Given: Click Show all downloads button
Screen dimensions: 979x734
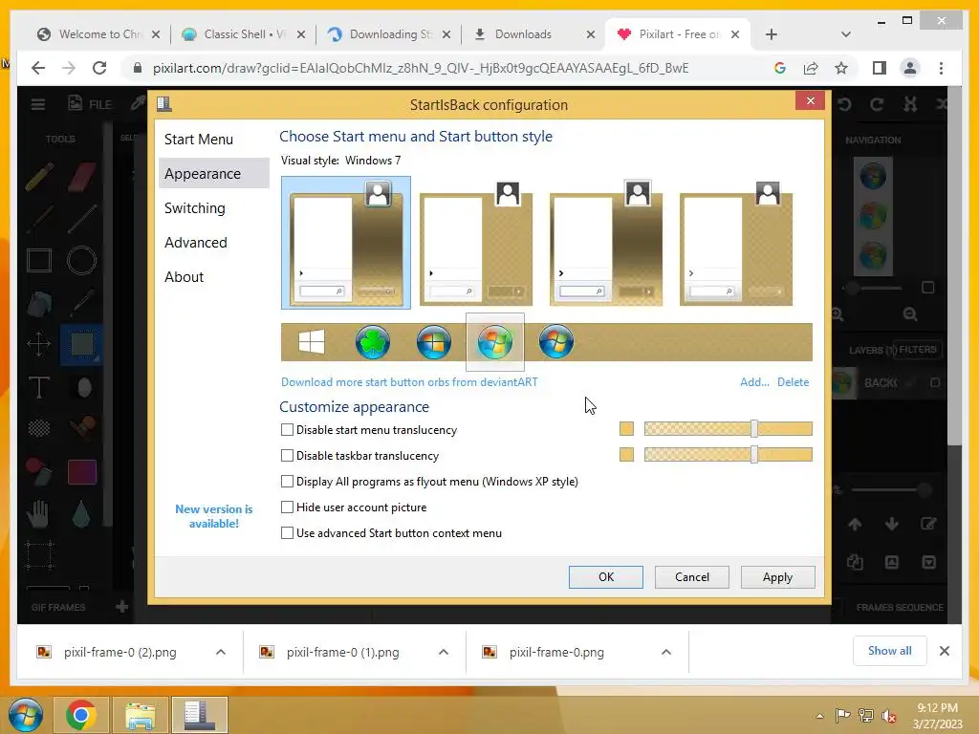Looking at the screenshot, I should pos(890,651).
